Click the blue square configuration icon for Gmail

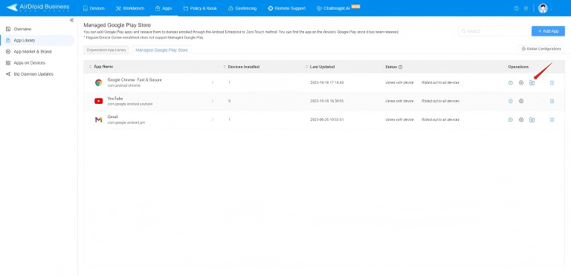tap(532, 119)
